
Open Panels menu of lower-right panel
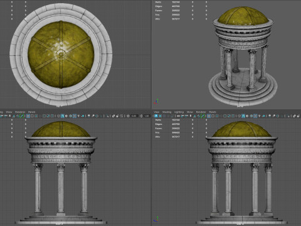click(213, 112)
